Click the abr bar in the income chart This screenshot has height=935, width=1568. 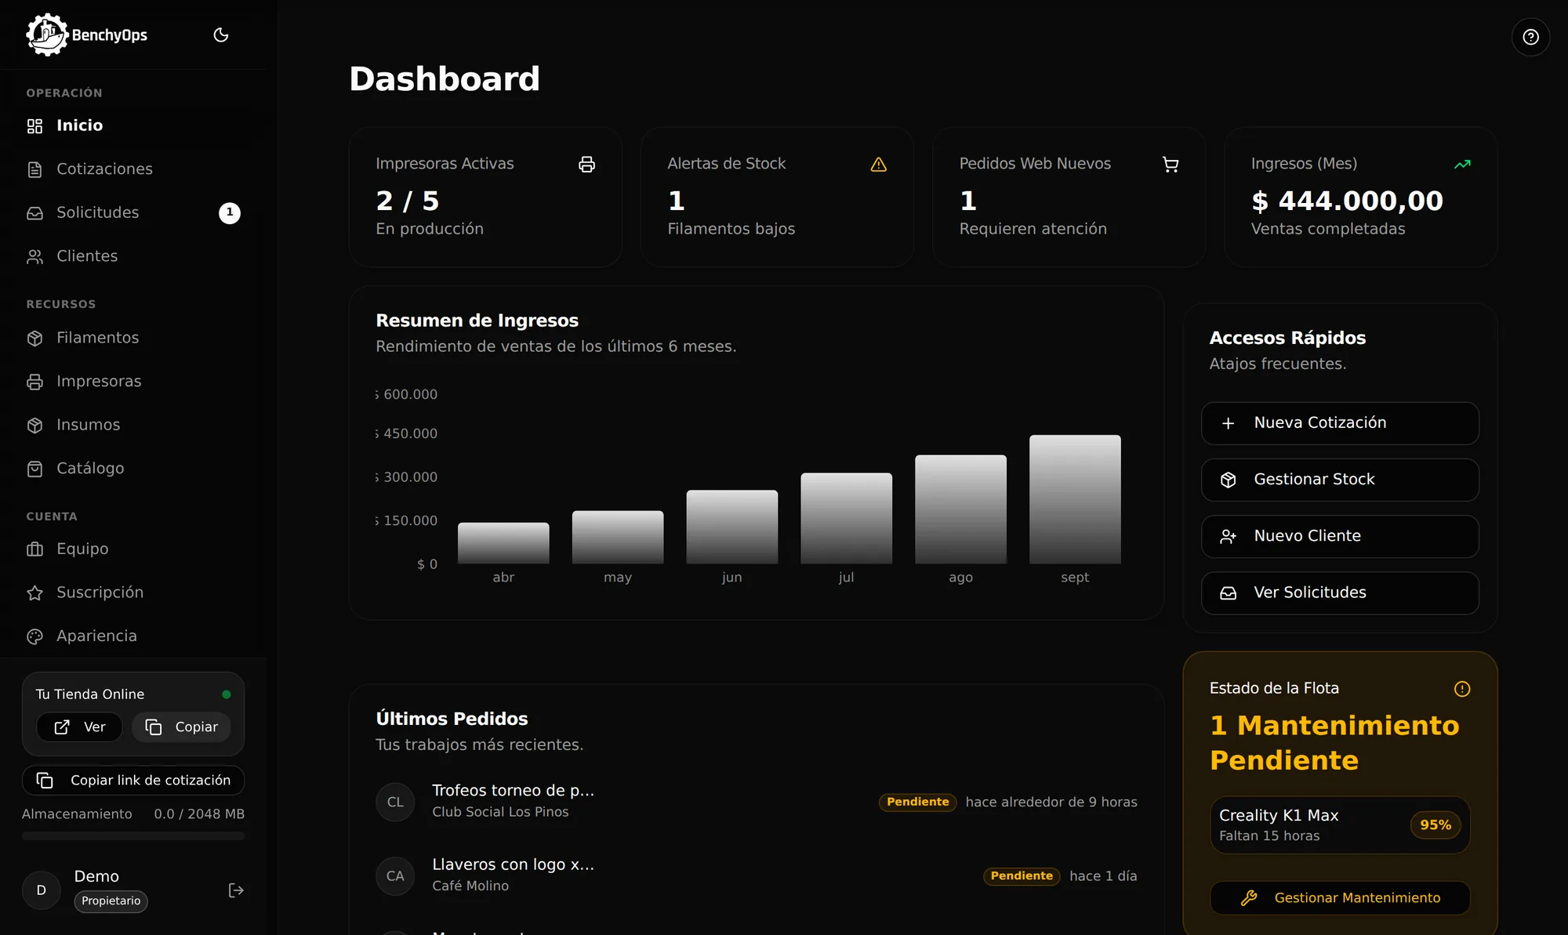[x=503, y=543]
